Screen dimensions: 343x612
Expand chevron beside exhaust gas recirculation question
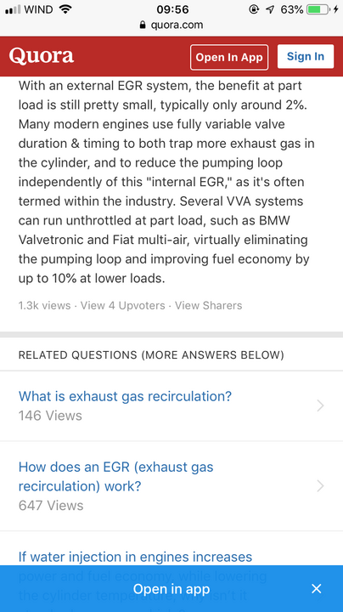point(320,406)
